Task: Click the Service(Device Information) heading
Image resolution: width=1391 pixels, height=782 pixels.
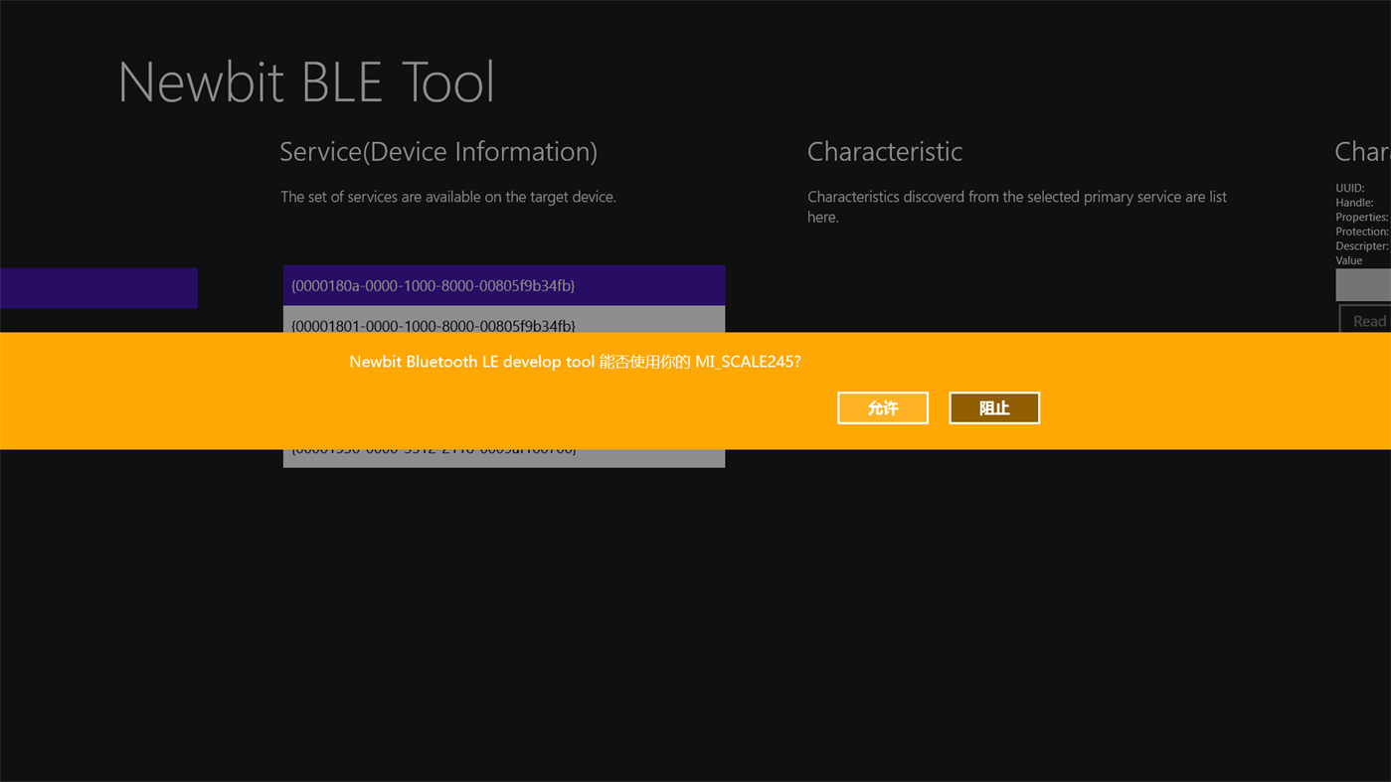Action: point(437,151)
